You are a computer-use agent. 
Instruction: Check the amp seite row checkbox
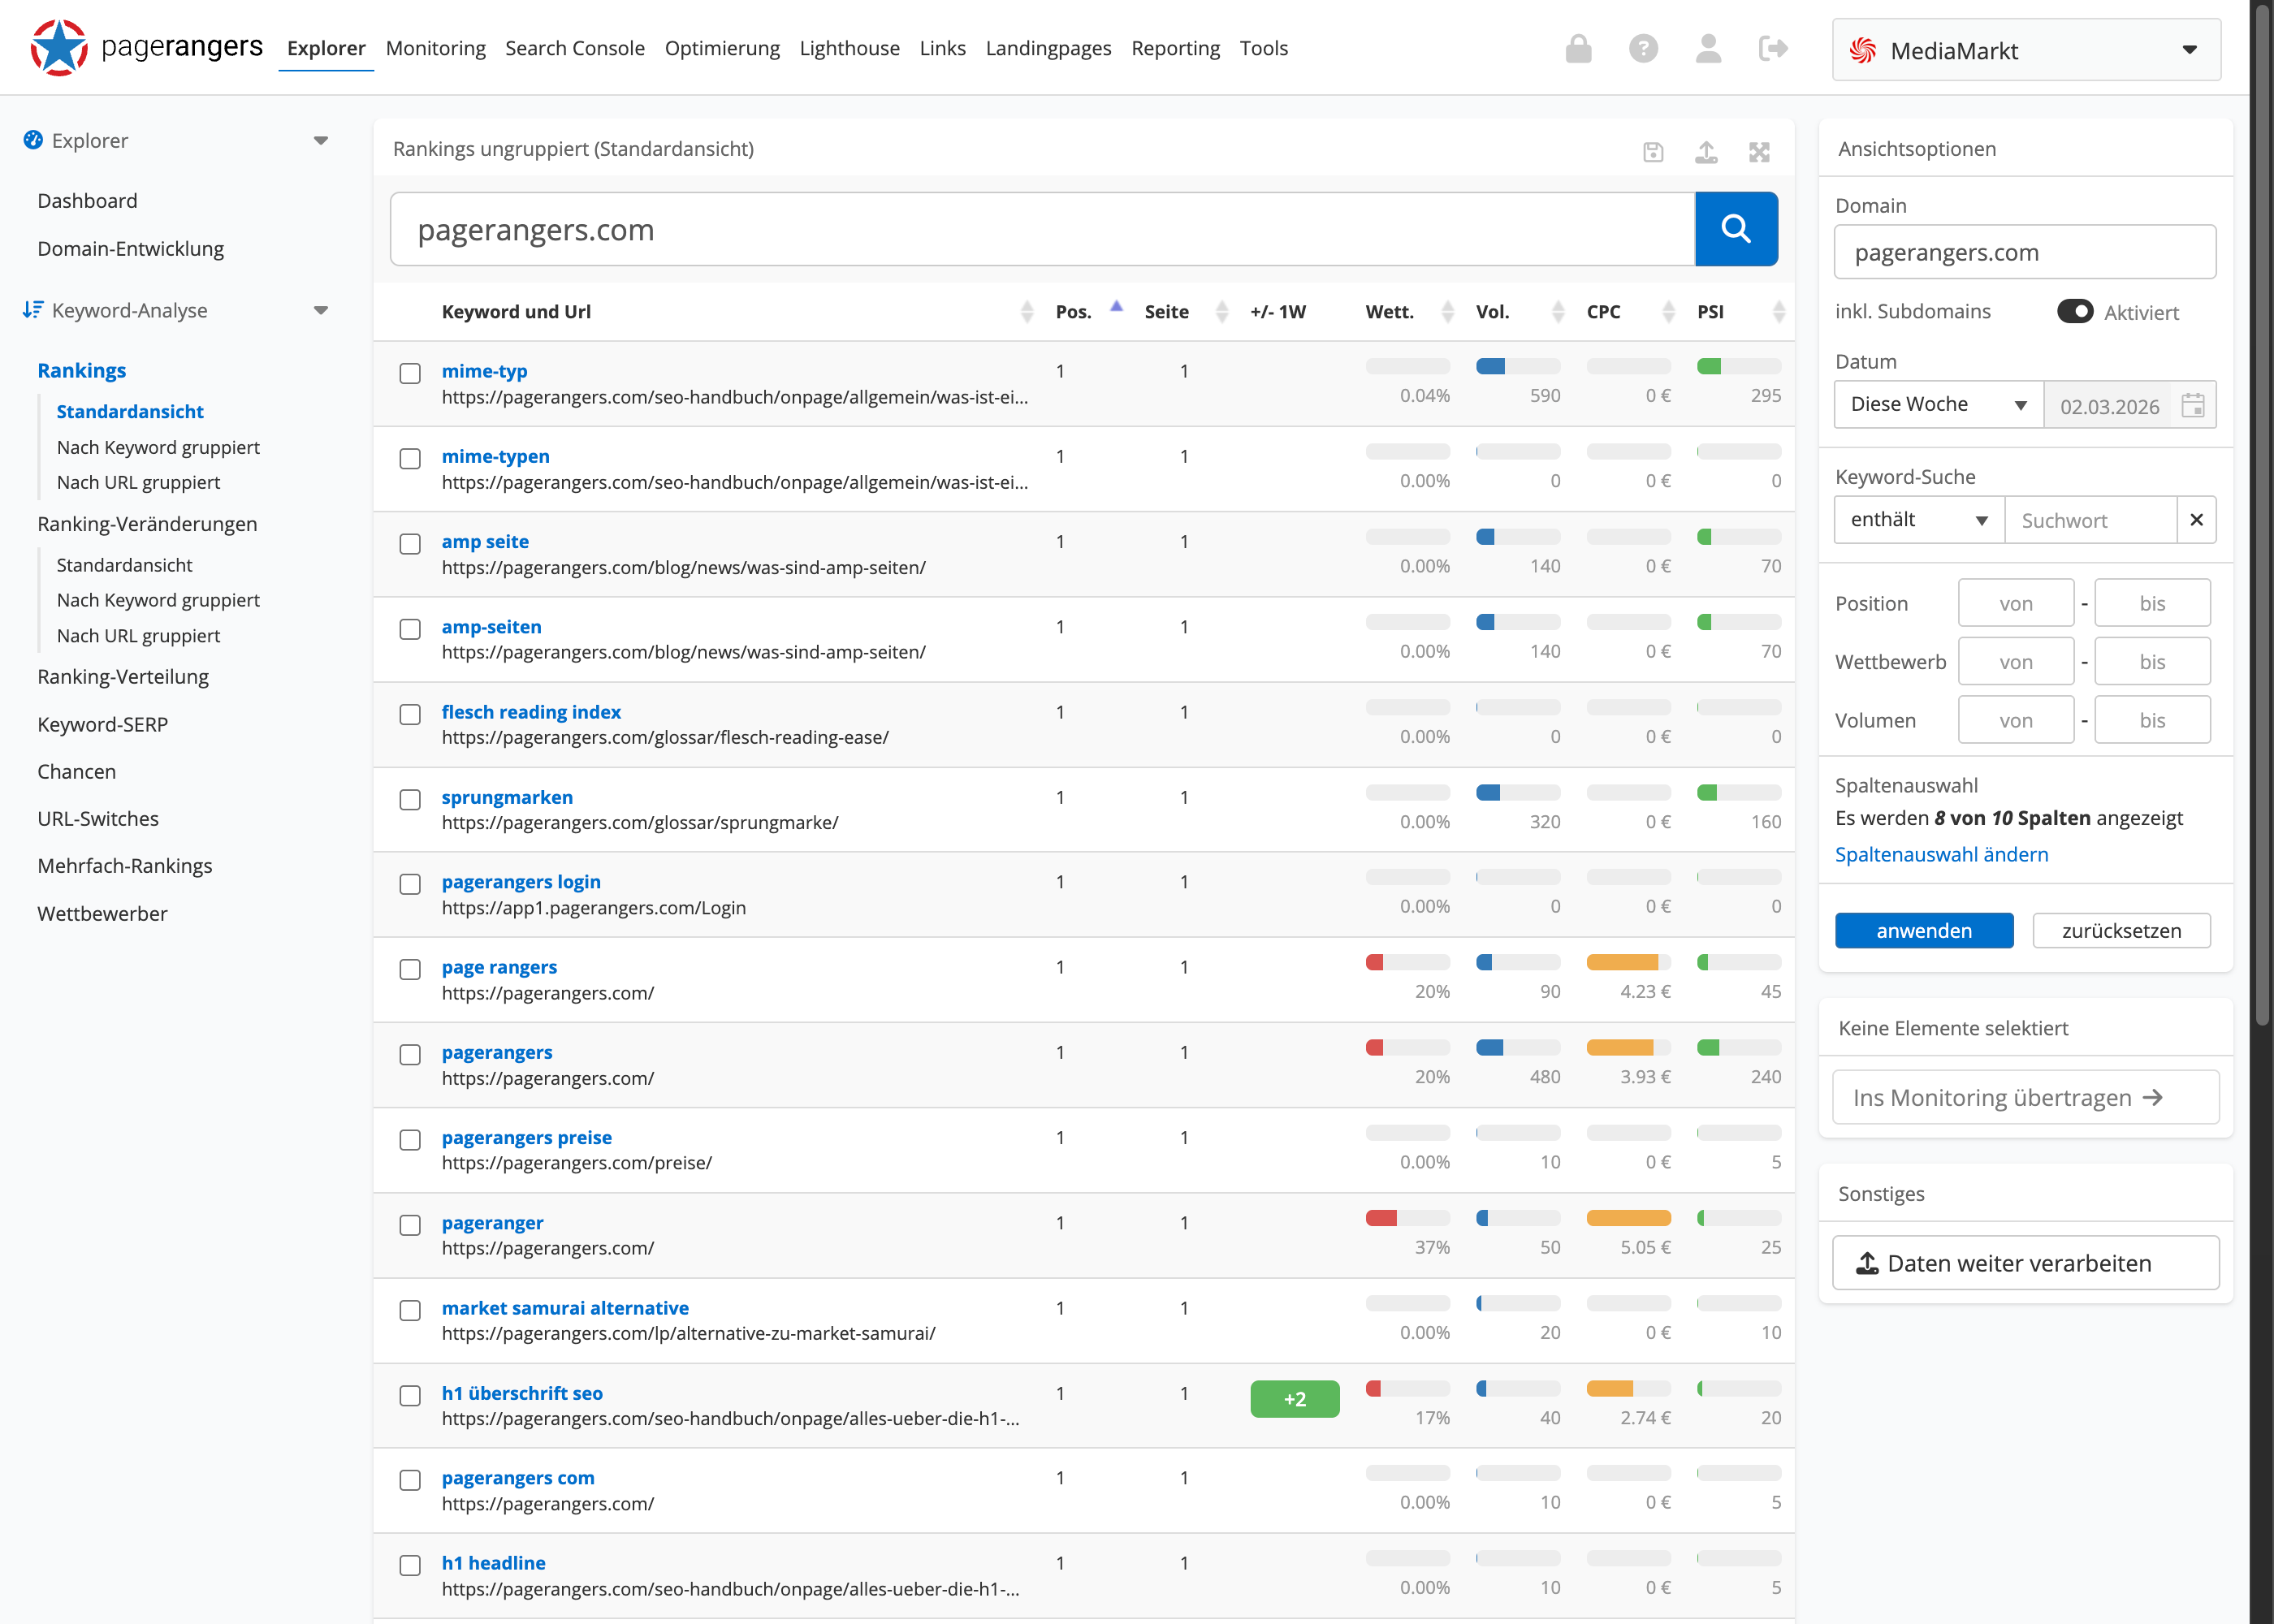point(410,544)
